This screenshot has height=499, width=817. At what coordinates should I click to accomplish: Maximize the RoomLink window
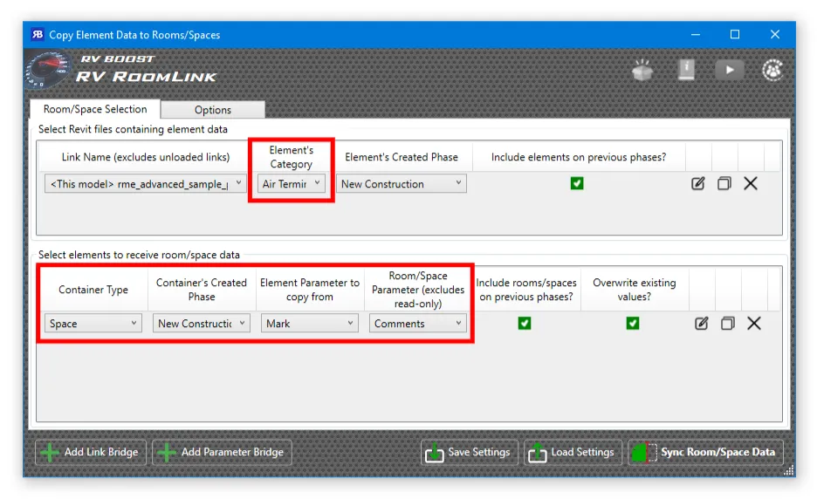coord(735,34)
